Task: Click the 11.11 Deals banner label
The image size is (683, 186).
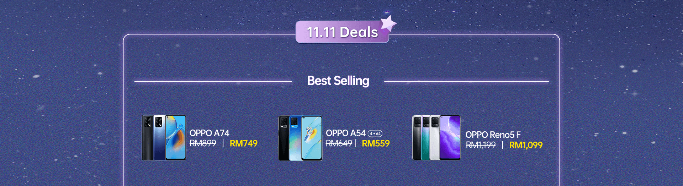Action: coord(342,32)
